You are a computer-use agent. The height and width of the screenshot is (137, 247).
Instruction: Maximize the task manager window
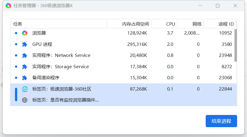218,6
